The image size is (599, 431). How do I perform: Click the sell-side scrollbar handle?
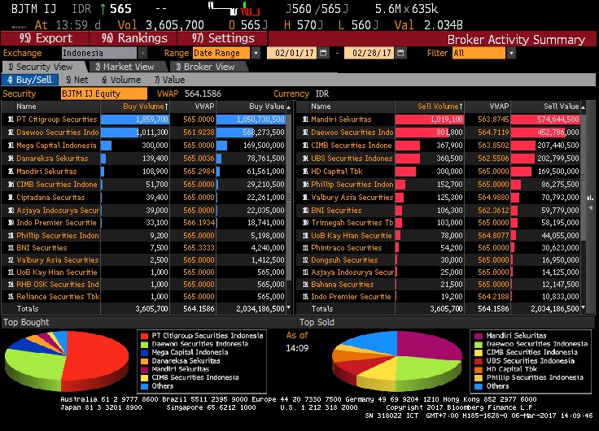coord(584,177)
